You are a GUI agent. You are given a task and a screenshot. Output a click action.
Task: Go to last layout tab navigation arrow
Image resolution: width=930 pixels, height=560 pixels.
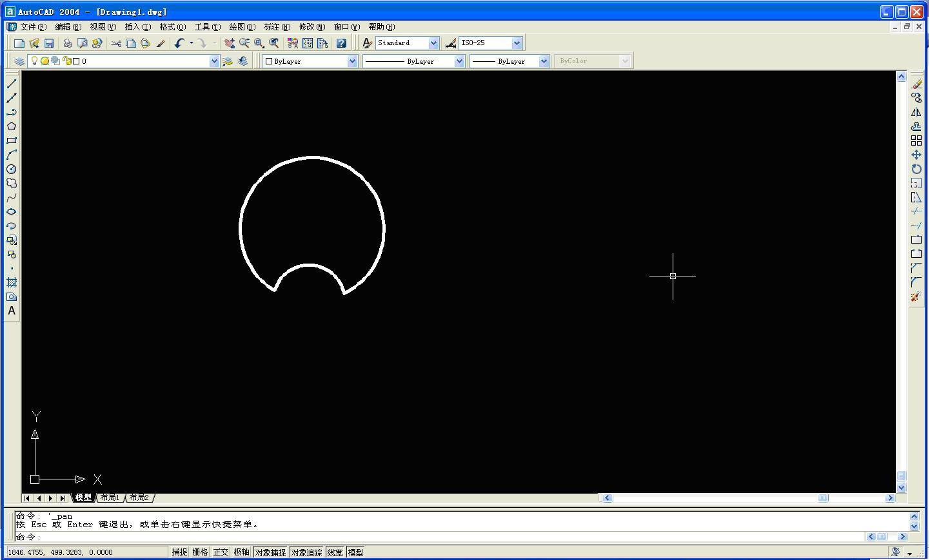point(62,497)
